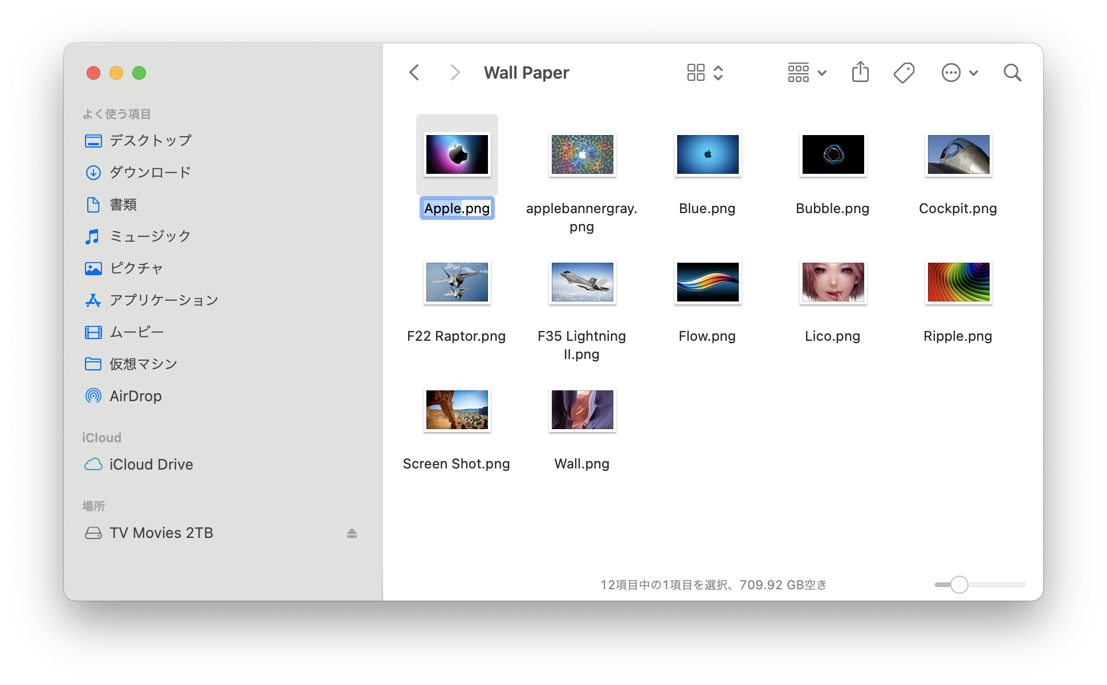This screenshot has height=685, width=1107.
Task: Click the Tags icon in toolbar
Action: 903,72
